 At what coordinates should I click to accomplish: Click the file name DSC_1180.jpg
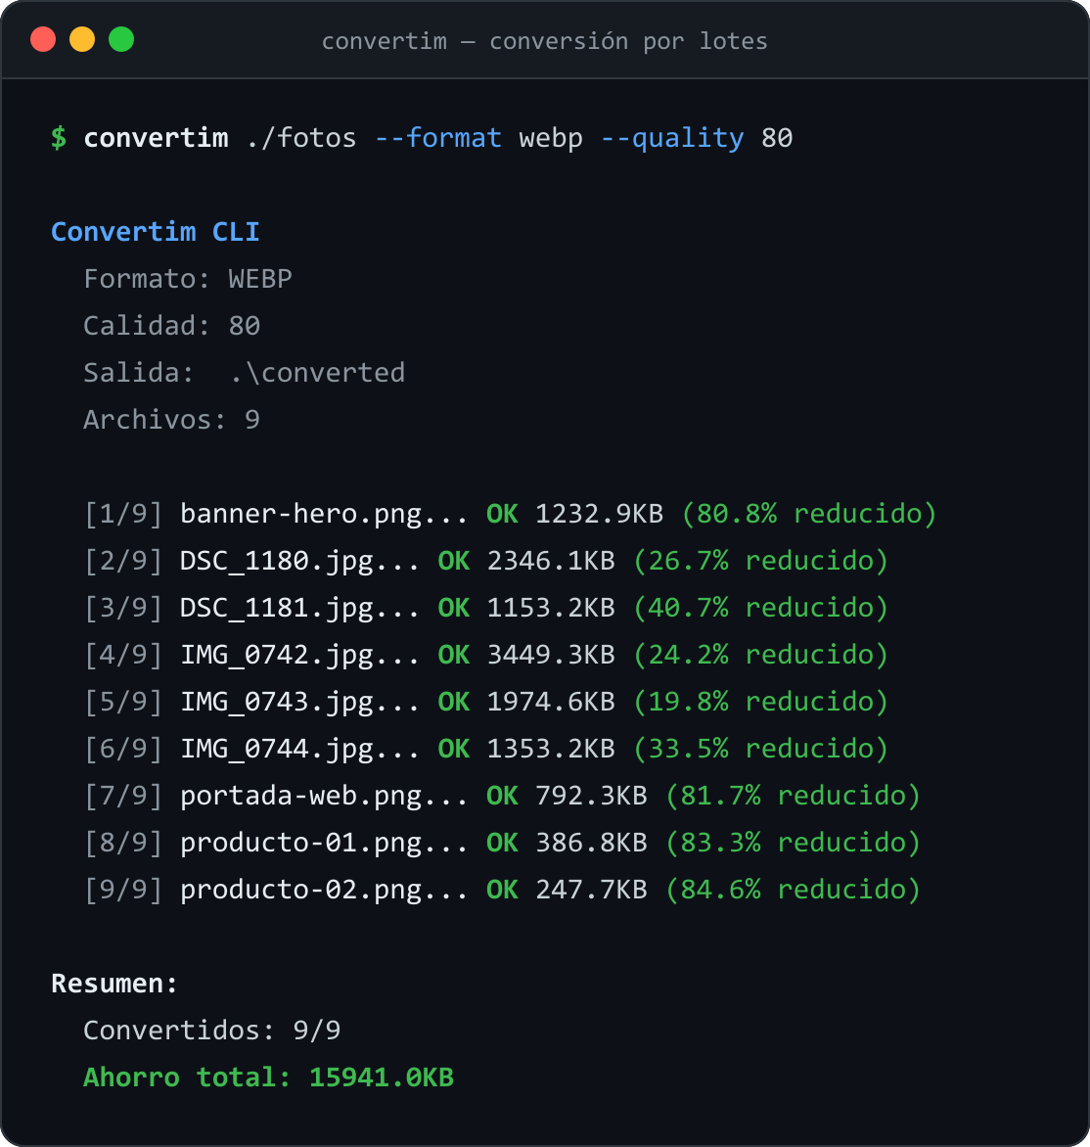(x=277, y=561)
